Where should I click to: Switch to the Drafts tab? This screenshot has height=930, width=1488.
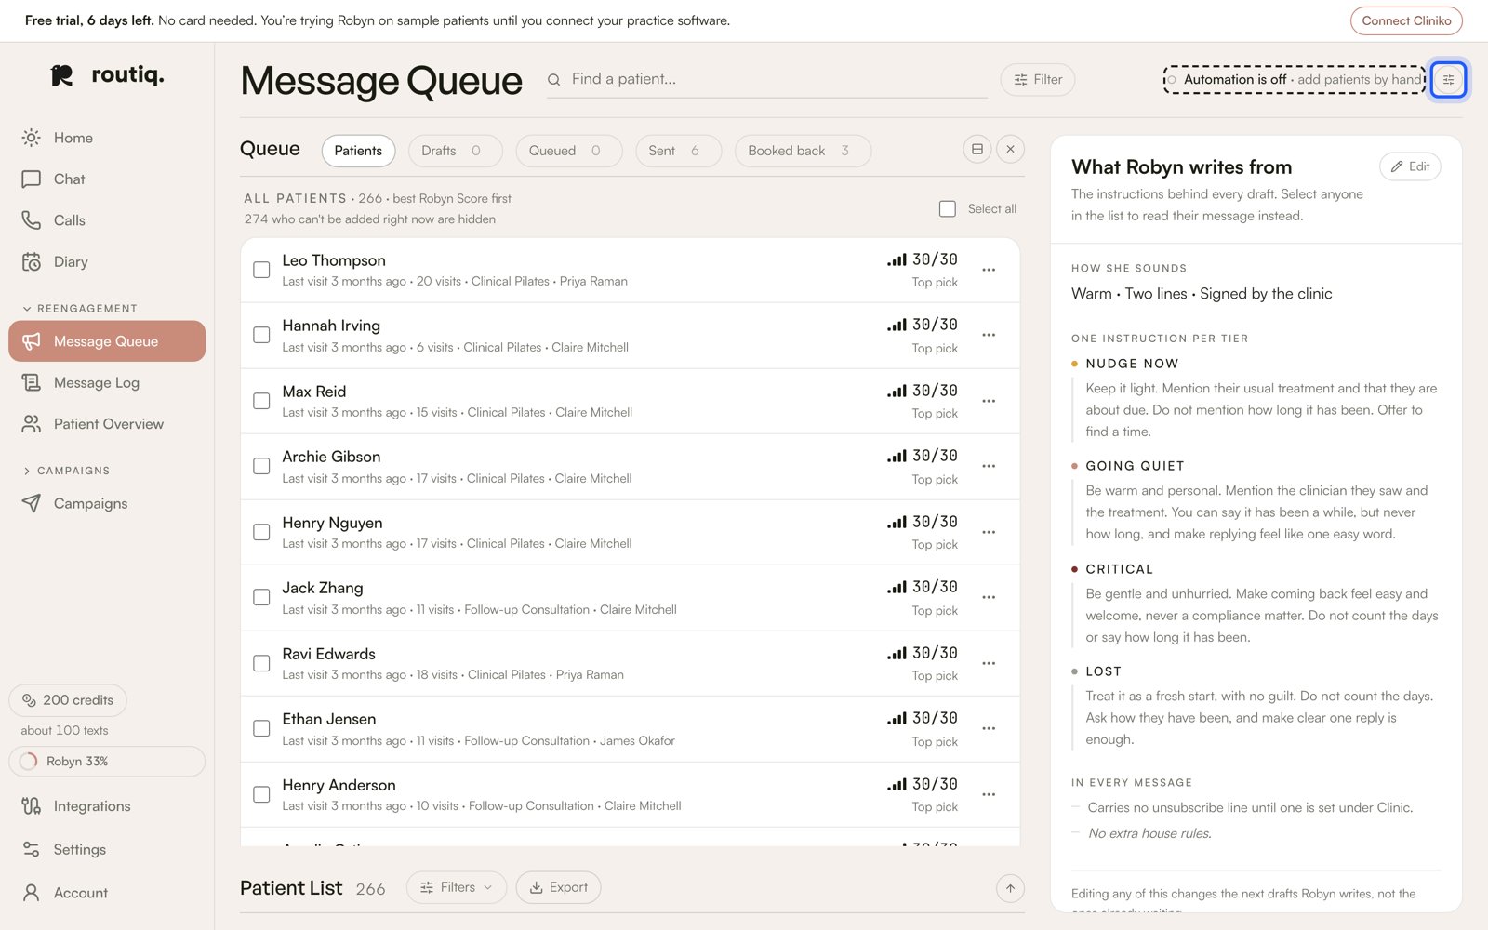coord(455,151)
